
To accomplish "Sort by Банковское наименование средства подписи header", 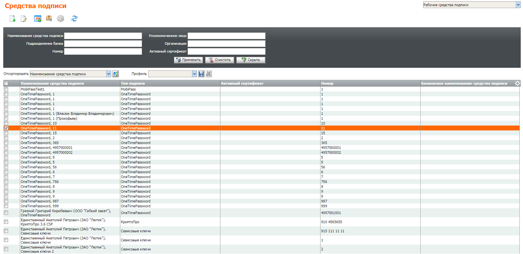I will (464, 83).
